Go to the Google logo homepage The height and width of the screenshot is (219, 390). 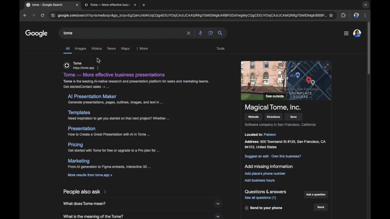[x=37, y=33]
